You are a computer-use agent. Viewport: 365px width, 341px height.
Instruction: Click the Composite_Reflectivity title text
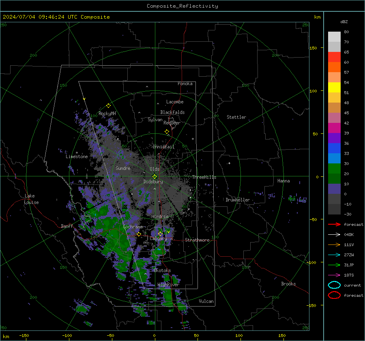[182, 6]
